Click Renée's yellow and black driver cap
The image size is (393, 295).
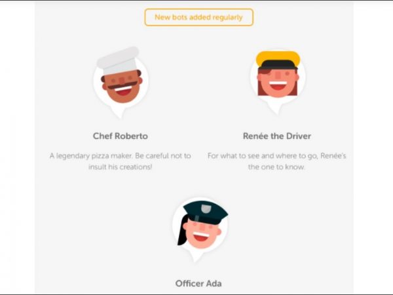coord(278,60)
